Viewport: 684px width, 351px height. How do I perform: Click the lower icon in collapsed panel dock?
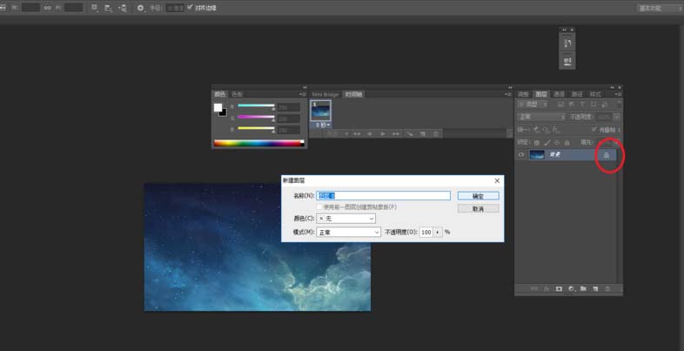coord(567,61)
